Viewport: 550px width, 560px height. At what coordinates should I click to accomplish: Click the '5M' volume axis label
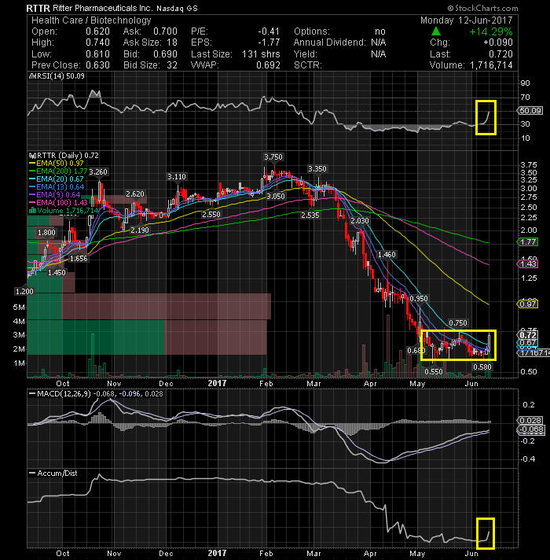(19, 308)
